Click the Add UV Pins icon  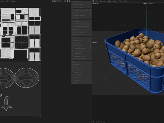[72, 2]
